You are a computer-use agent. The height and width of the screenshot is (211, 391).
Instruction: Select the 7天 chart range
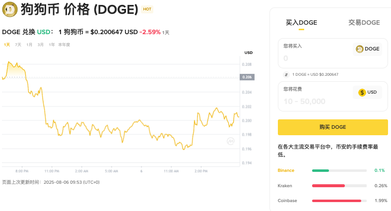[x=18, y=45]
